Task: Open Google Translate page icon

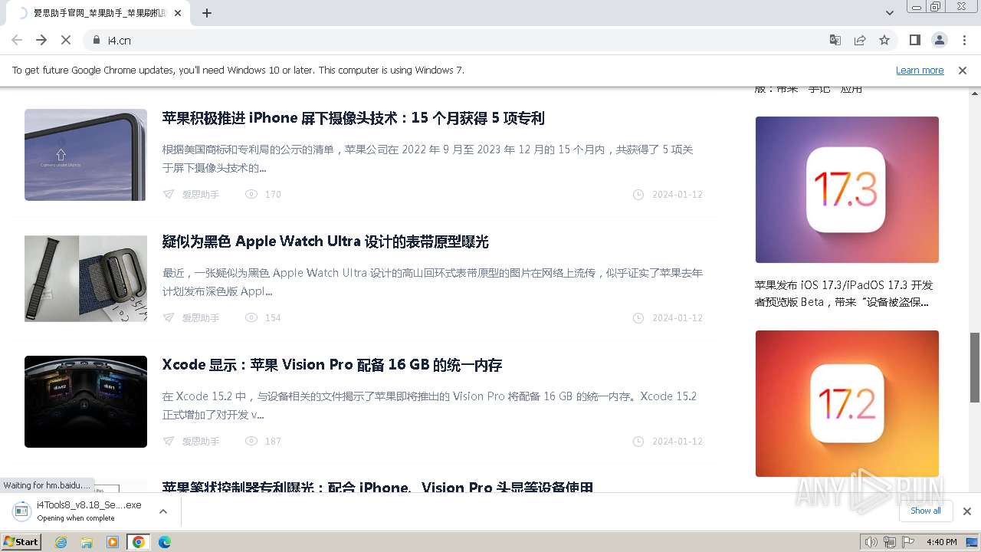Action: (835, 40)
